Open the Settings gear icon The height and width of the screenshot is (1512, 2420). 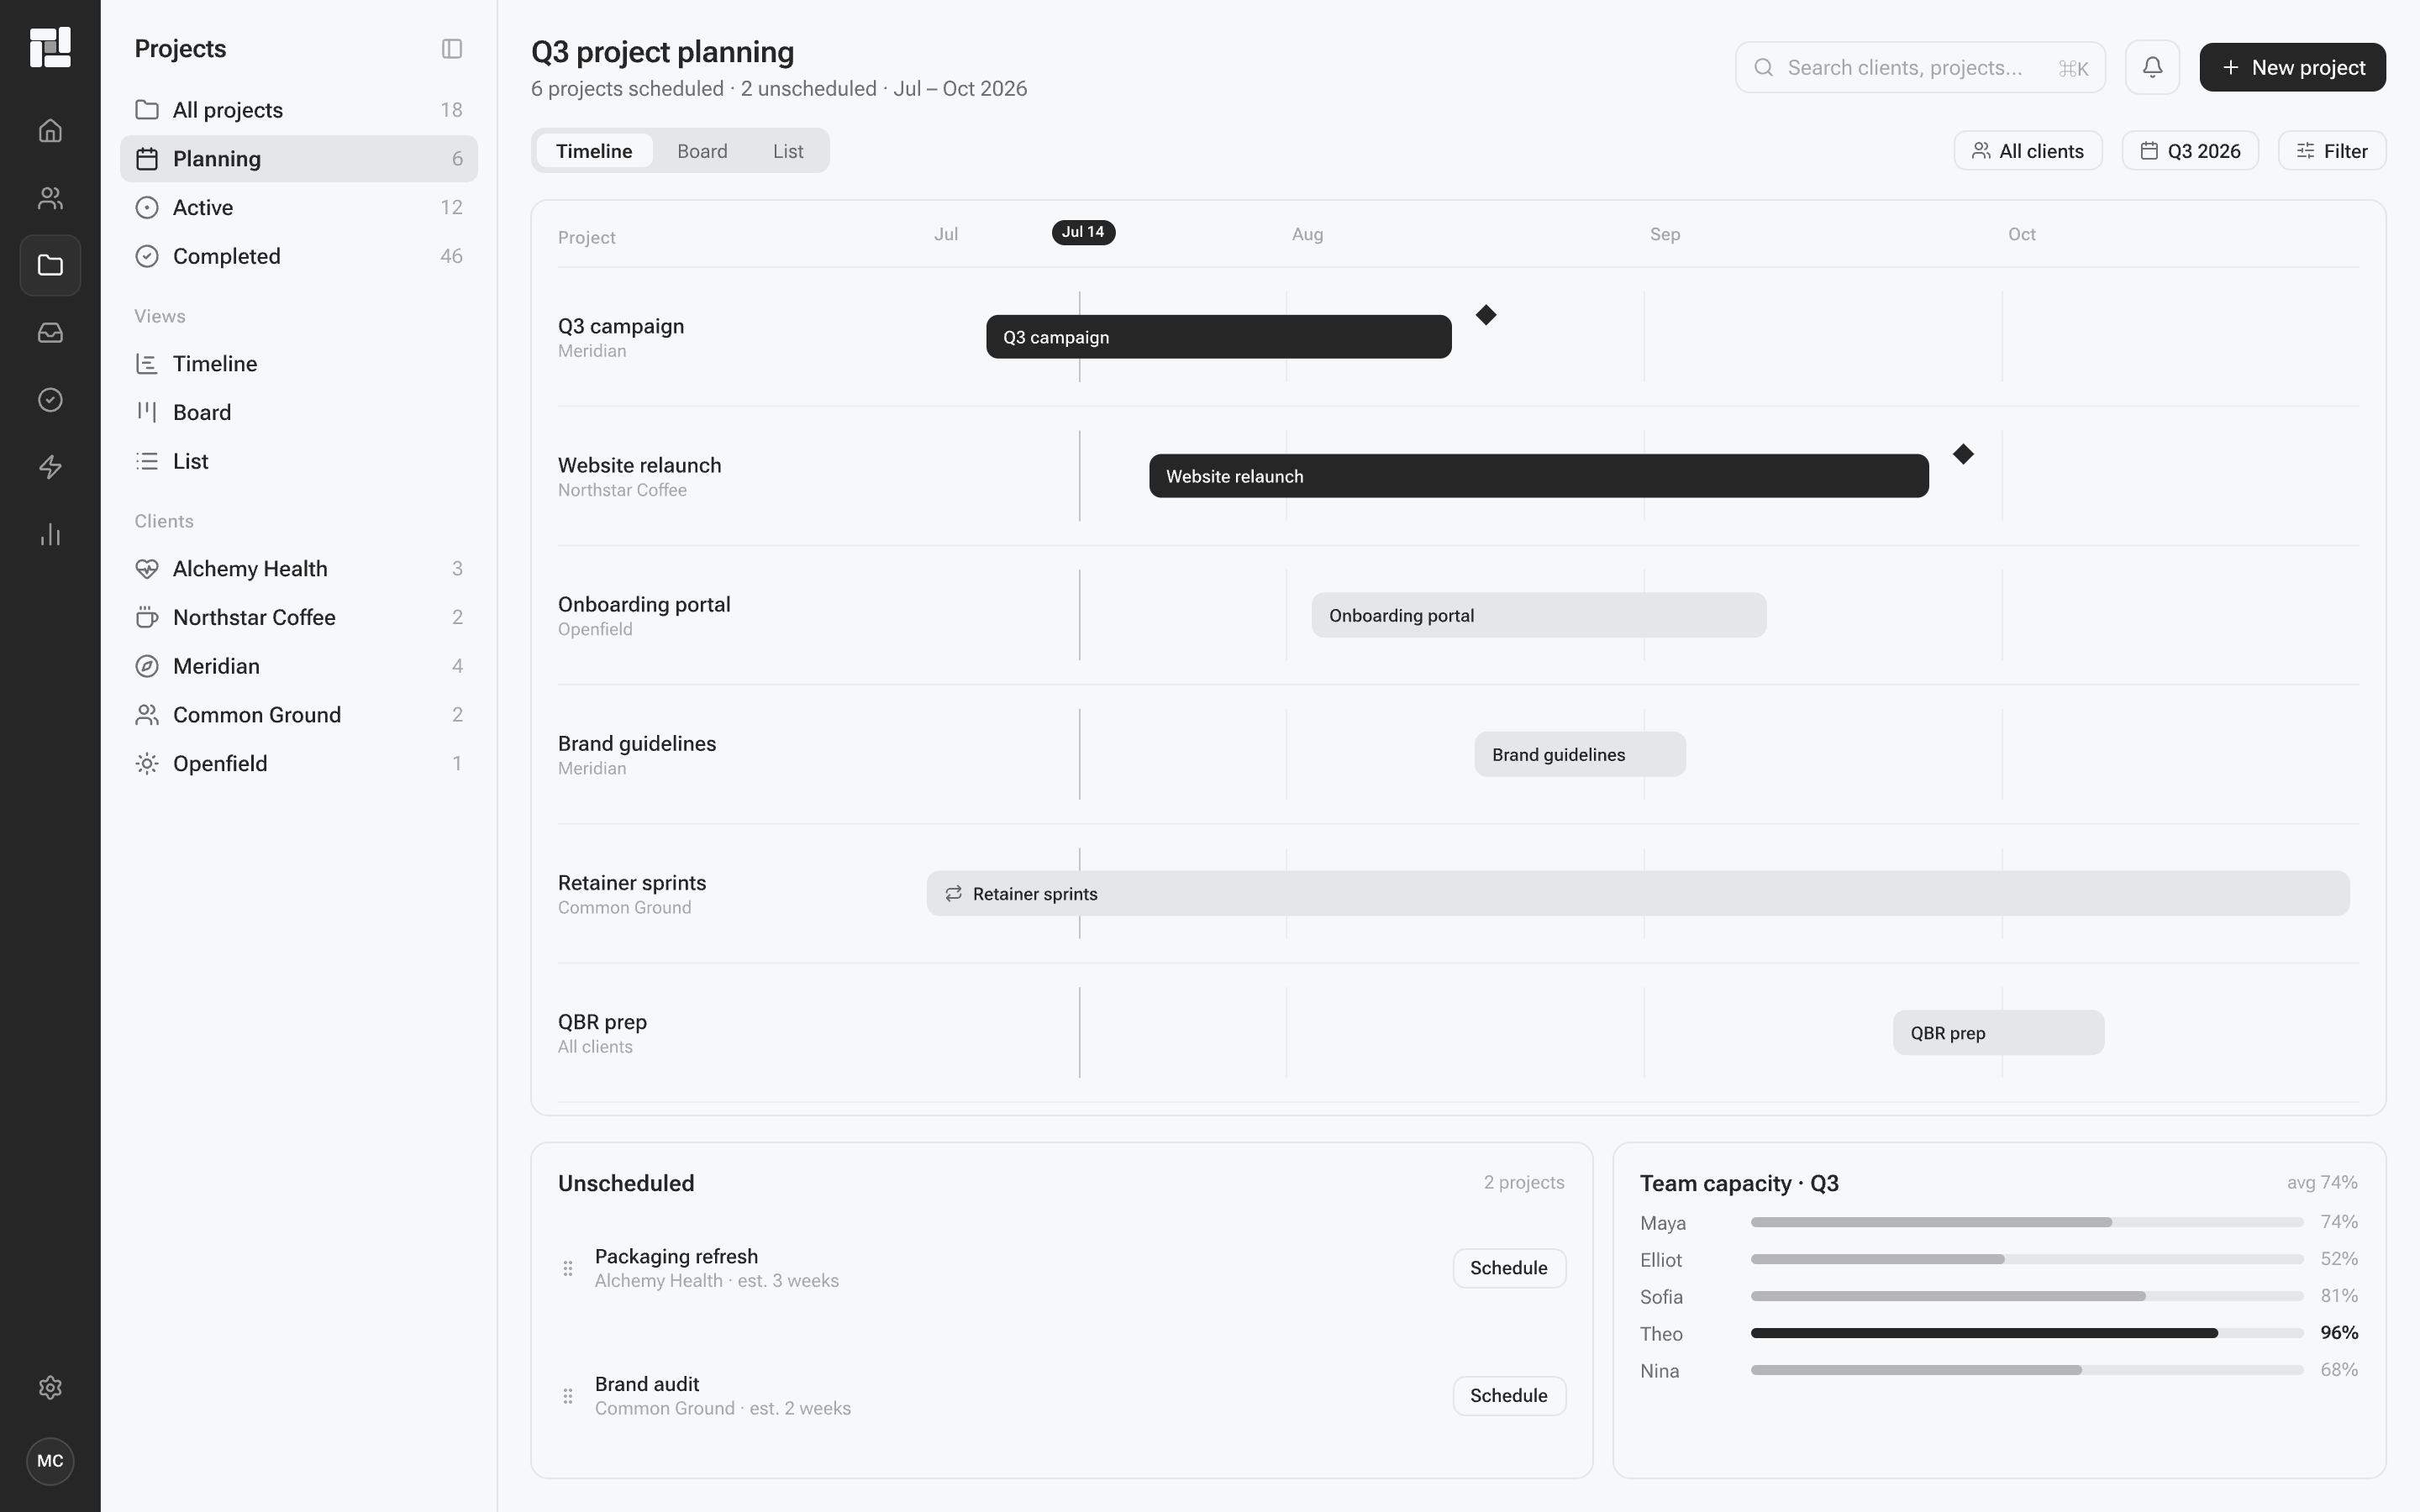click(x=50, y=1388)
